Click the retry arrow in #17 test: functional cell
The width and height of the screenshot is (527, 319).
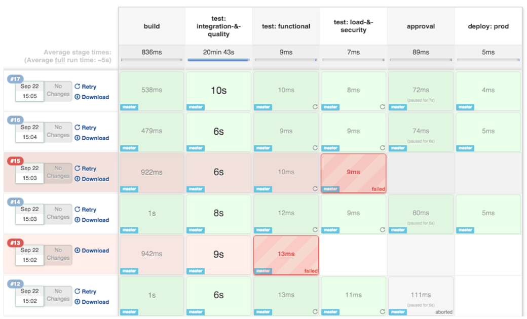click(315, 107)
